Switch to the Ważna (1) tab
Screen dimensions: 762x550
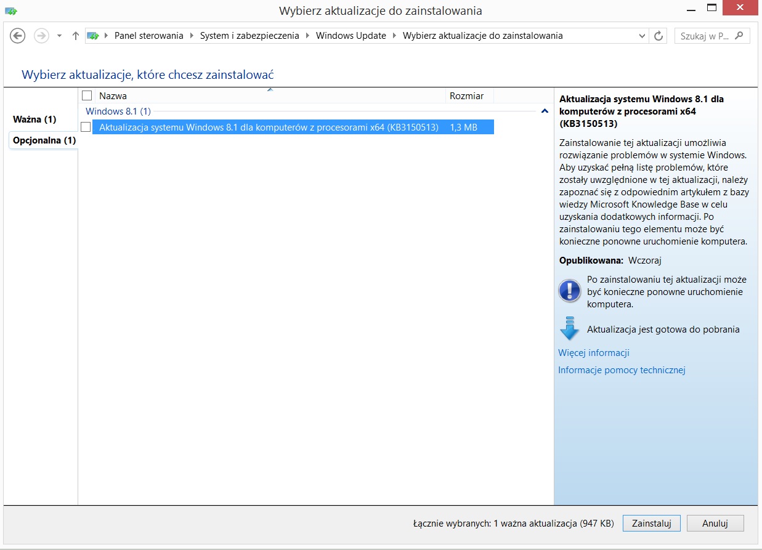[x=34, y=119]
